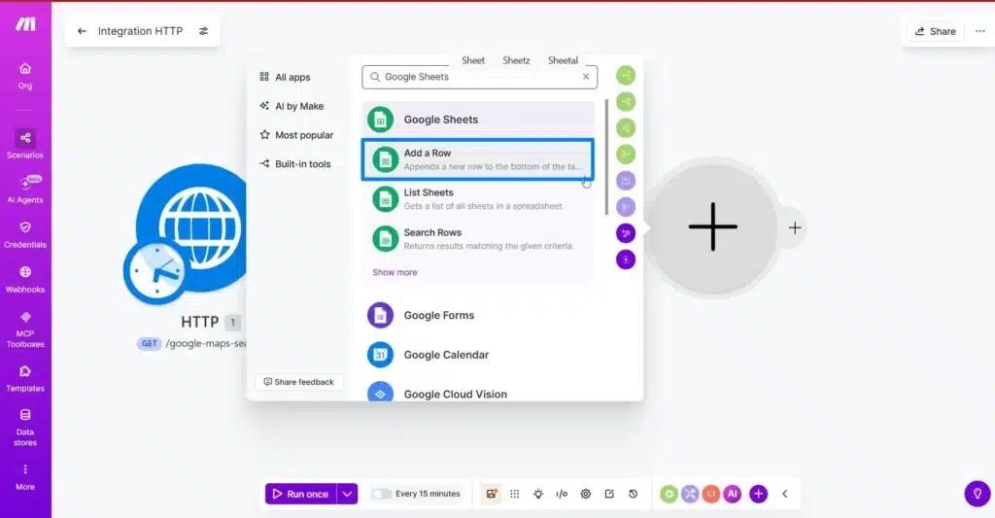This screenshot has height=518, width=995.
Task: Click the Share feedback button
Action: 299,382
